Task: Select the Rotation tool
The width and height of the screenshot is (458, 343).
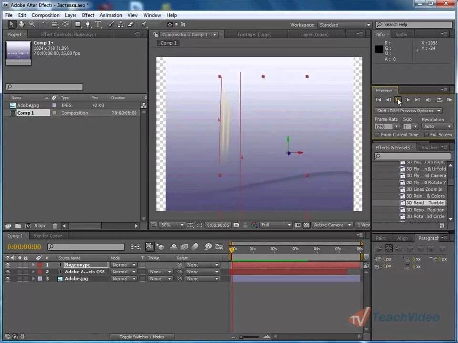Action: pyautogui.click(x=45, y=24)
